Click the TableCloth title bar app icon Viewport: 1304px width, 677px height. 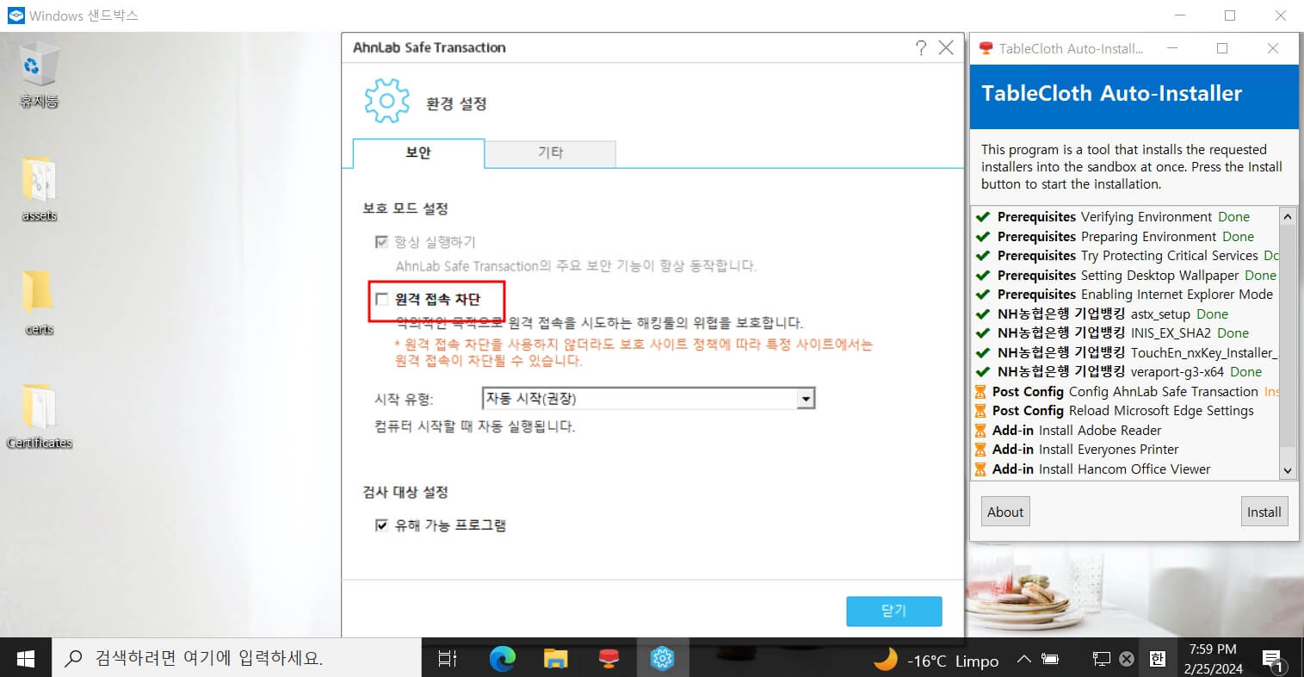986,48
